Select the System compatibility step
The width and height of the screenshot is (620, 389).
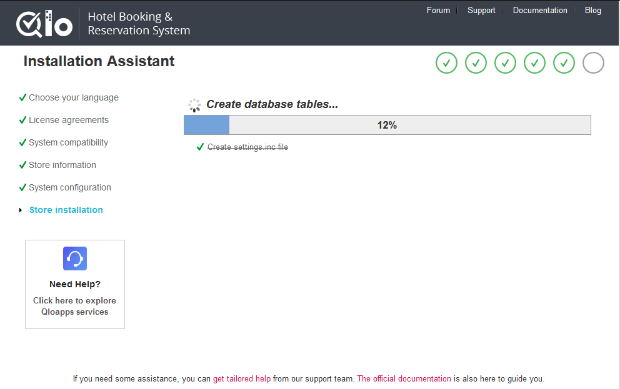(x=68, y=142)
